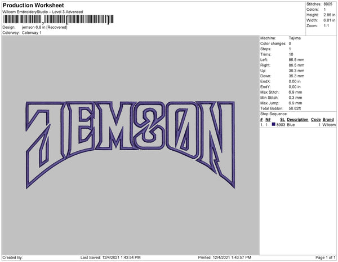Select the 'Blue' thread description
Viewport: 338px width, 262px height.
(291, 125)
